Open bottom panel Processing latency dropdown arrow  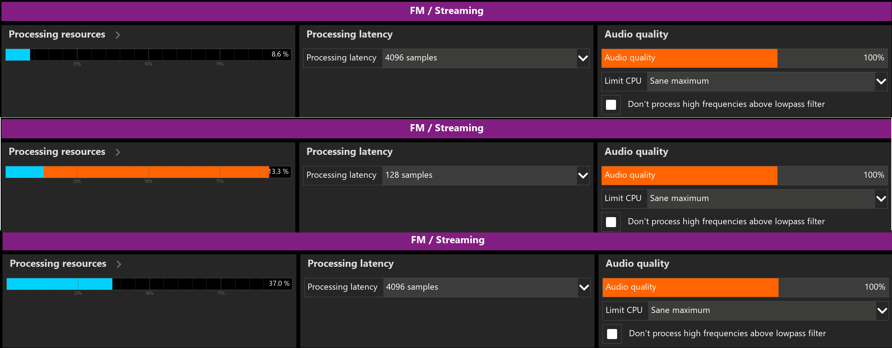click(x=584, y=287)
